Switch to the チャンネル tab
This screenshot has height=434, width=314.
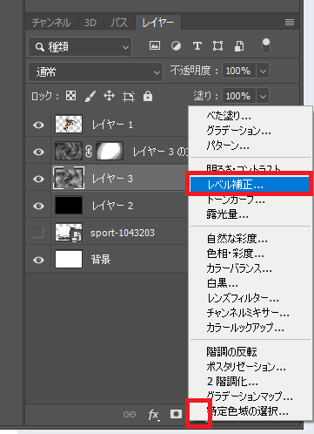pos(51,23)
